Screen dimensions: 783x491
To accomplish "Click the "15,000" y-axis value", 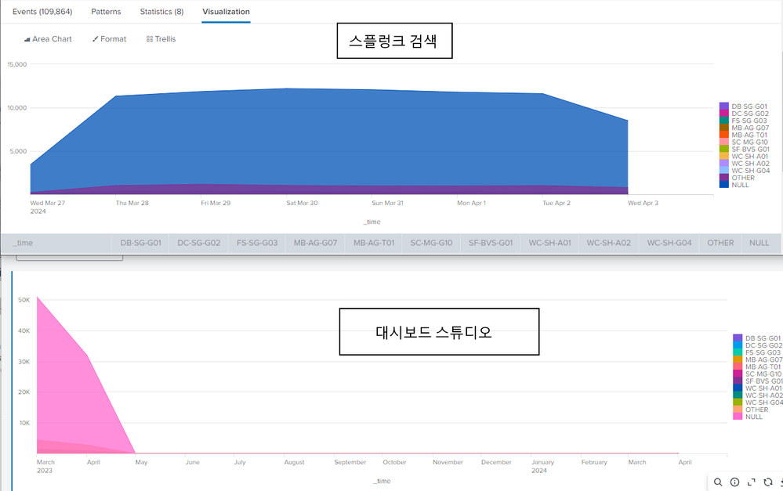I will 17,64.
